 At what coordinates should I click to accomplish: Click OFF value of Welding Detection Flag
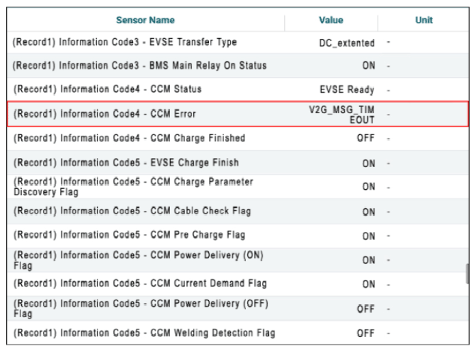(x=366, y=333)
